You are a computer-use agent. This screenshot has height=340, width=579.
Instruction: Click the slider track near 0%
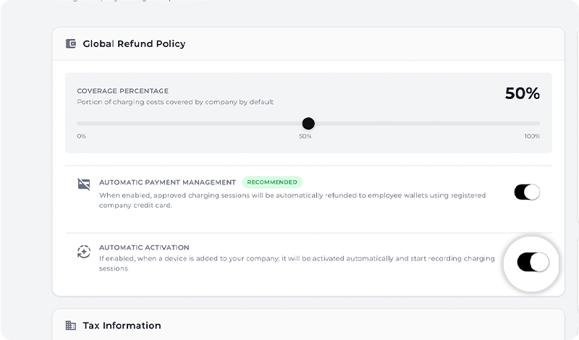click(x=83, y=124)
